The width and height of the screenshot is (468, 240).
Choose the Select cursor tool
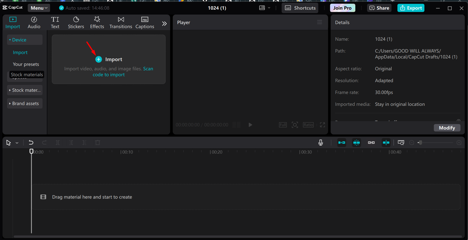pos(8,143)
